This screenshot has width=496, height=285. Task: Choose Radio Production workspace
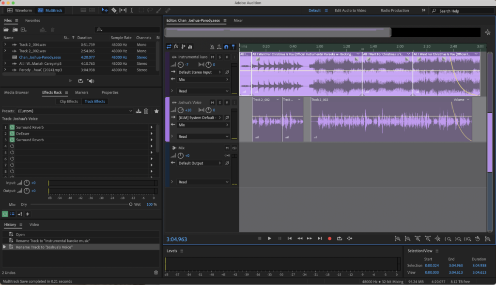coord(395,11)
